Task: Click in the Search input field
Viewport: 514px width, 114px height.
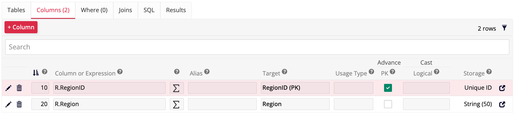Action: (257, 47)
